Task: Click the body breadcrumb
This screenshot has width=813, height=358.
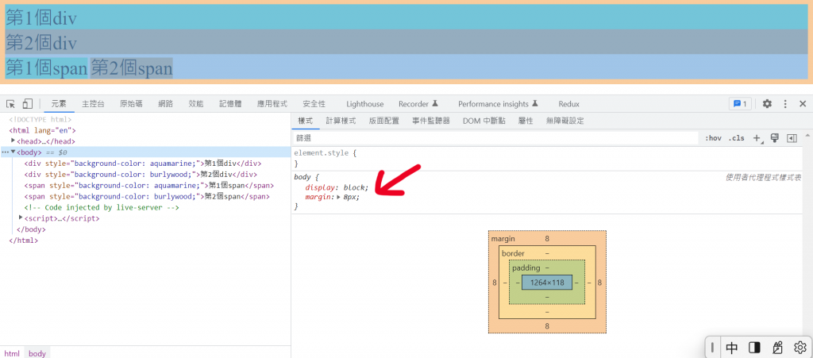Action: tap(37, 353)
